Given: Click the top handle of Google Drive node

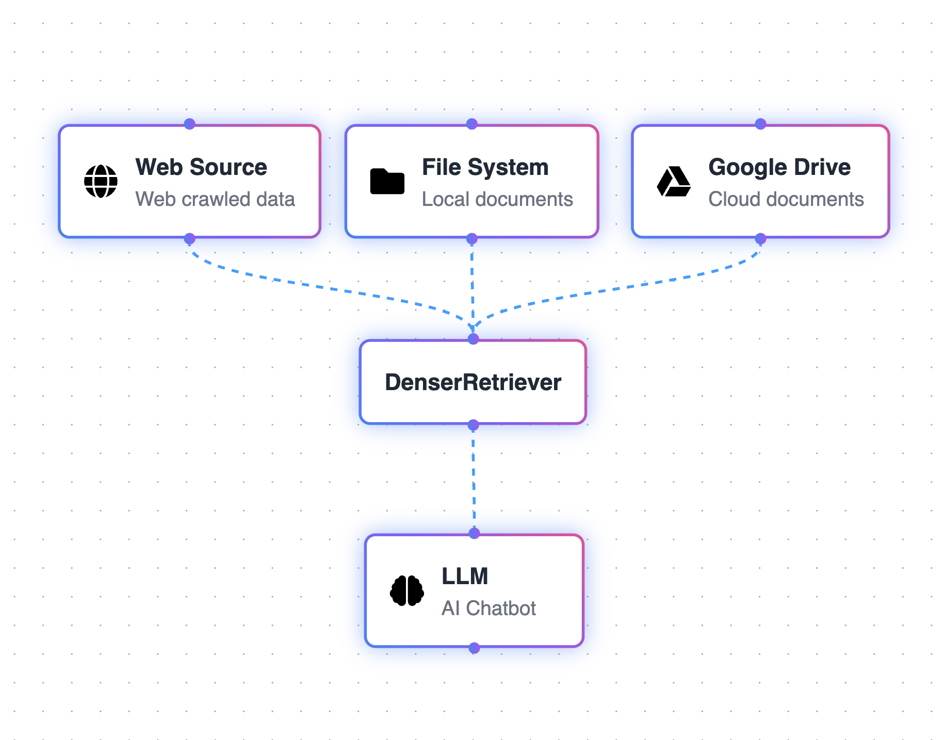Looking at the screenshot, I should [x=760, y=124].
